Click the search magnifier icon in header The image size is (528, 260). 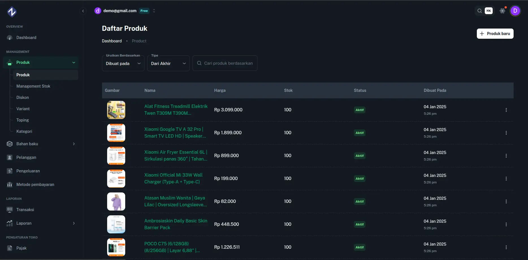(480, 11)
